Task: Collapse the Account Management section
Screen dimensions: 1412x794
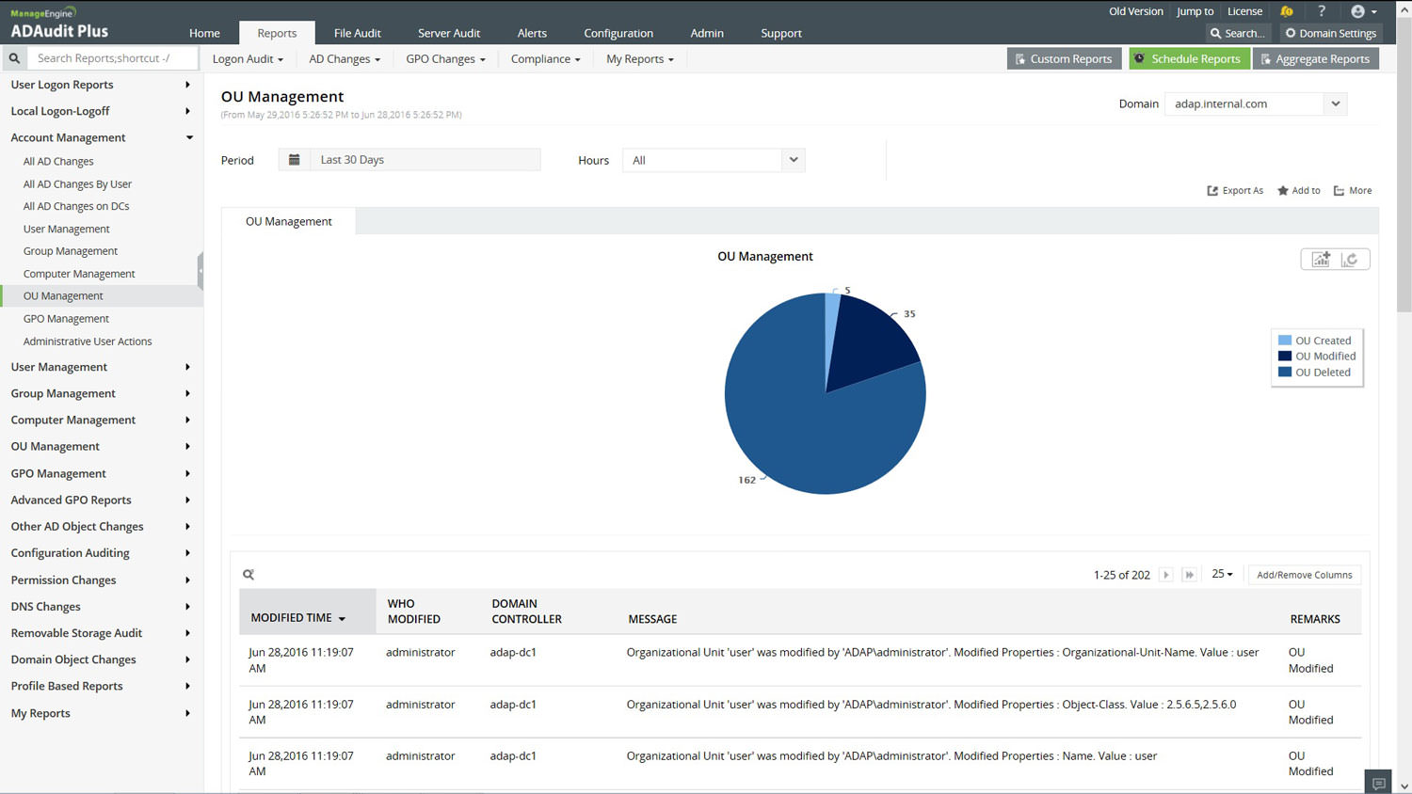Action: click(189, 137)
